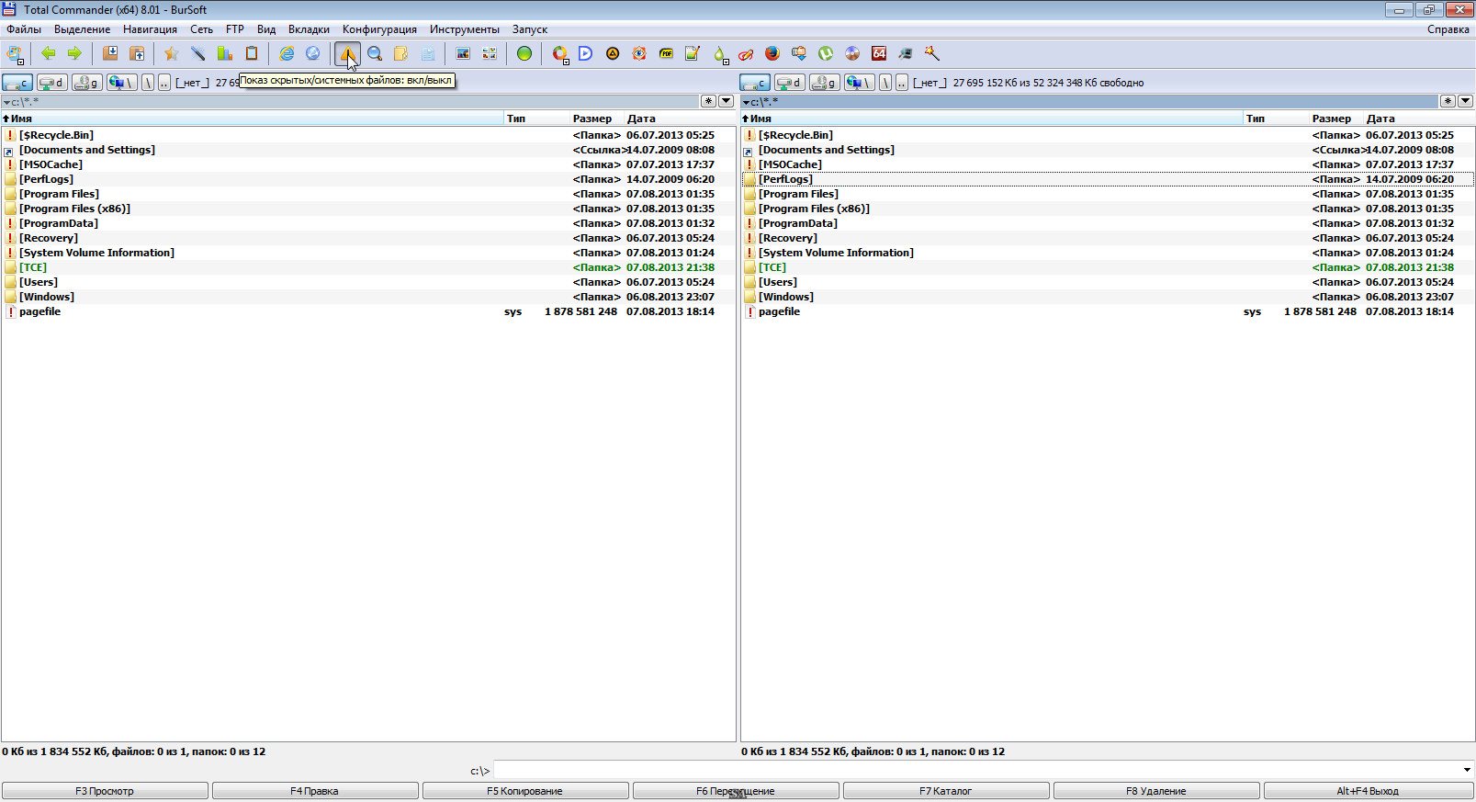This screenshot has width=1476, height=802.
Task: Launch AIMP via orange triangle icon
Action: tap(613, 53)
